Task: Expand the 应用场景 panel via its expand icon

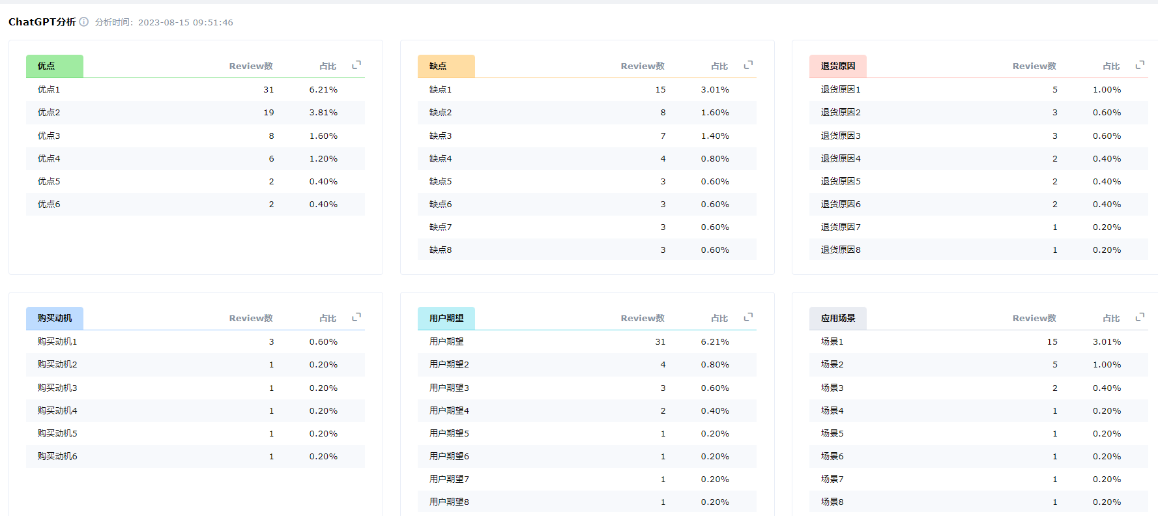Action: pos(1140,317)
